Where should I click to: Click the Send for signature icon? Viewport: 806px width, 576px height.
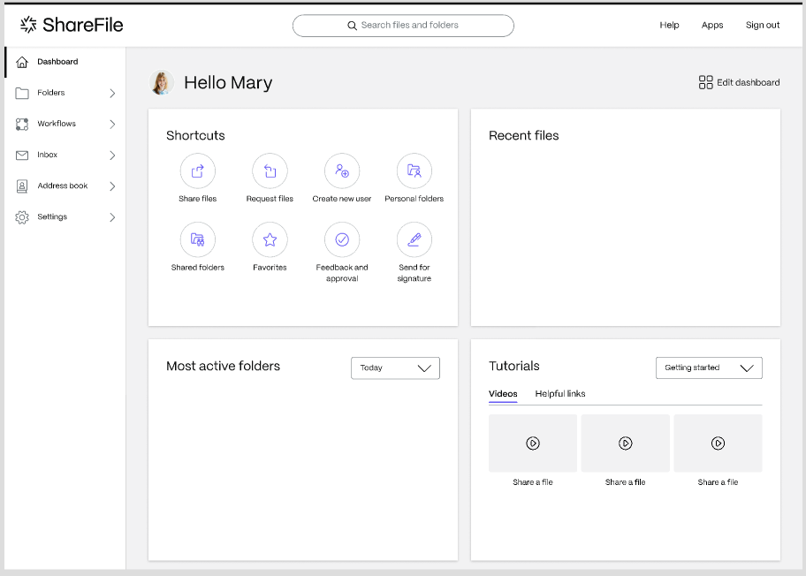tap(414, 239)
